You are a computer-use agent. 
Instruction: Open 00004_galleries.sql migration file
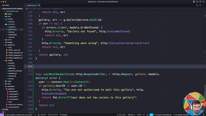(x=15, y=58)
